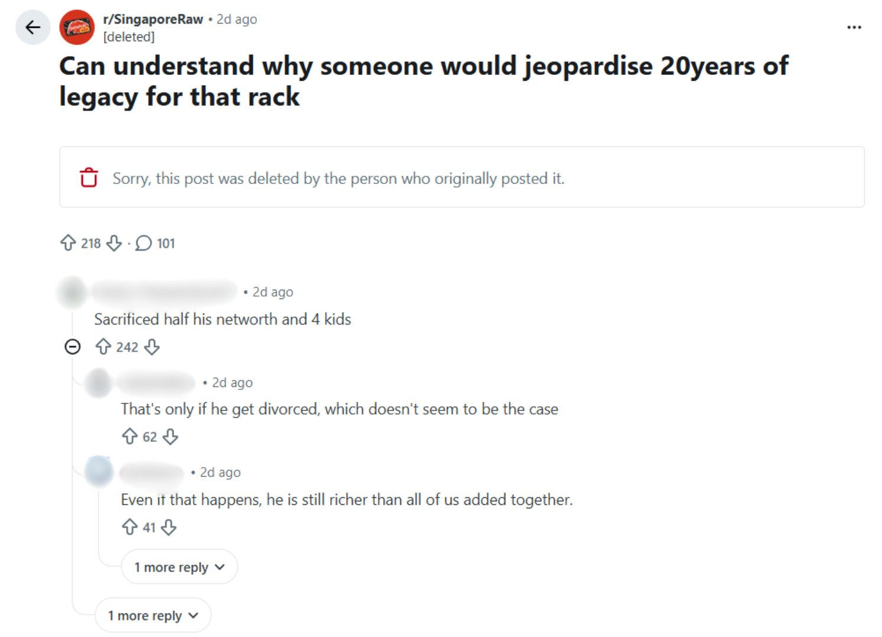Open the r/SingaporeRaw subreddit link

click(x=153, y=19)
